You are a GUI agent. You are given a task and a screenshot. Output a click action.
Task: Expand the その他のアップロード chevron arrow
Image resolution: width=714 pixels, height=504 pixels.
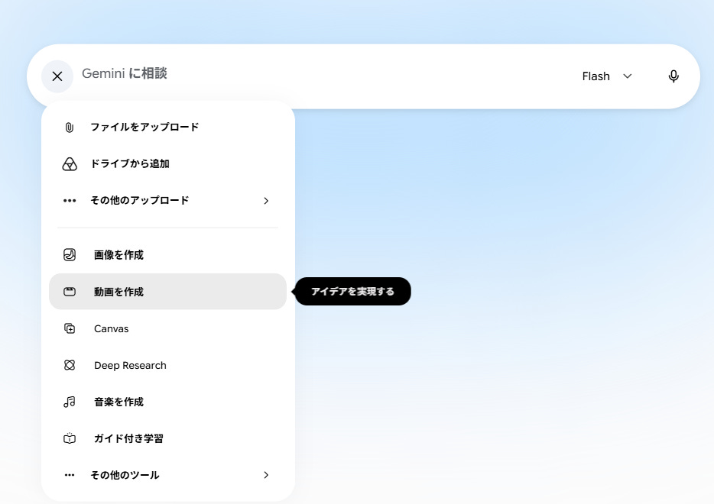266,201
